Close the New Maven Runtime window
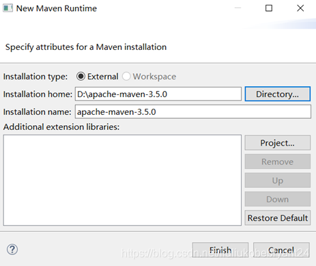The image size is (316, 266). [300, 8]
